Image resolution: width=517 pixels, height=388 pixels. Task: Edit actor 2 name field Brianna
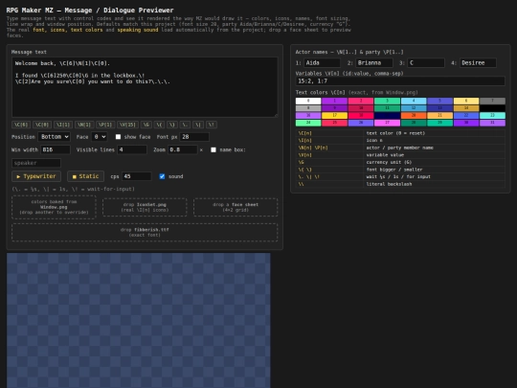pos(374,62)
